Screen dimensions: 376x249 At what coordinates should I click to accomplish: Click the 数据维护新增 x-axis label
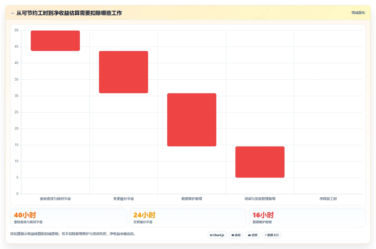(192, 199)
